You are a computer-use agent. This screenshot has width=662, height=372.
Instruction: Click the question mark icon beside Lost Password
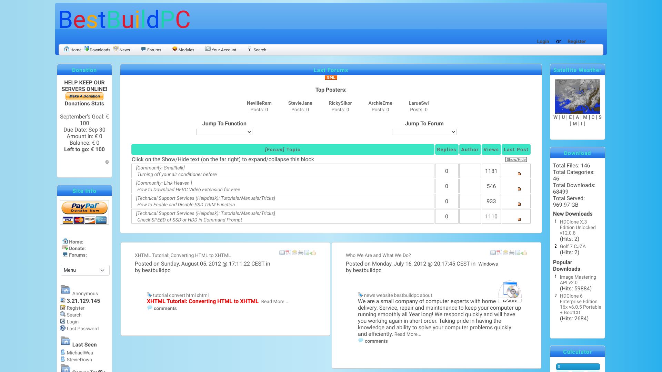(63, 328)
